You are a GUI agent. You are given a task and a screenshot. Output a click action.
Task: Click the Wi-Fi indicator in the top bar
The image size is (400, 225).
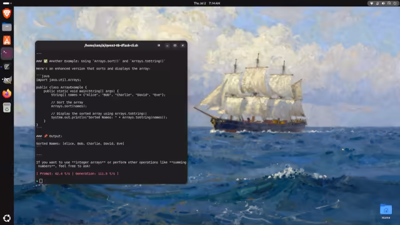click(371, 3)
